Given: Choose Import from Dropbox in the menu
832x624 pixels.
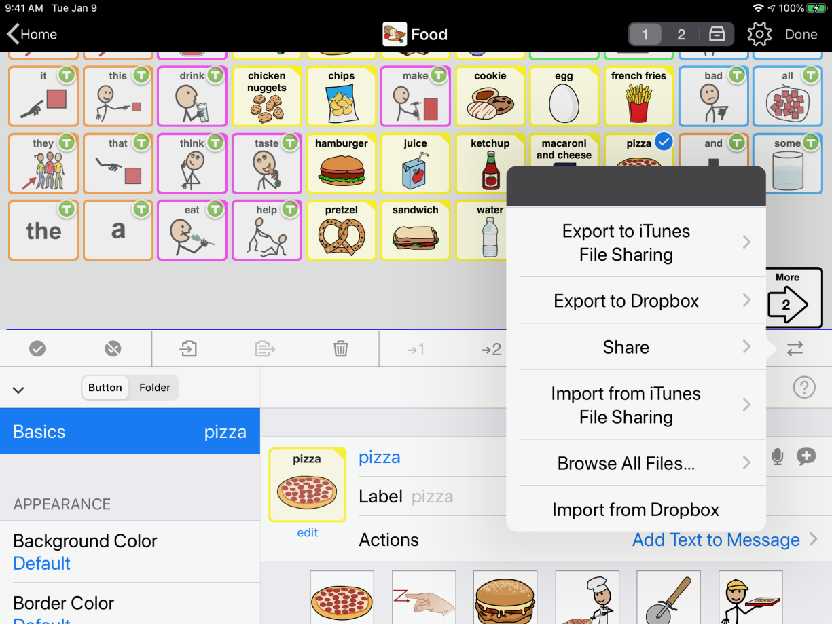Looking at the screenshot, I should (x=636, y=509).
